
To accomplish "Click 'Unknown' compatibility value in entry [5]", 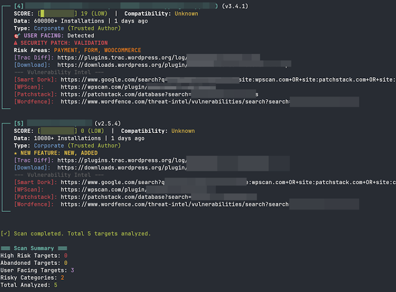I will coord(183,131).
